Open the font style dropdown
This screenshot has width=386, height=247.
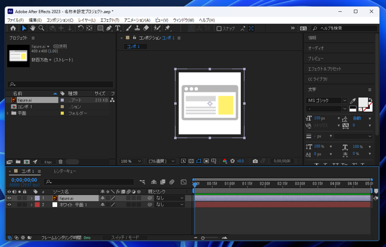coord(327,109)
